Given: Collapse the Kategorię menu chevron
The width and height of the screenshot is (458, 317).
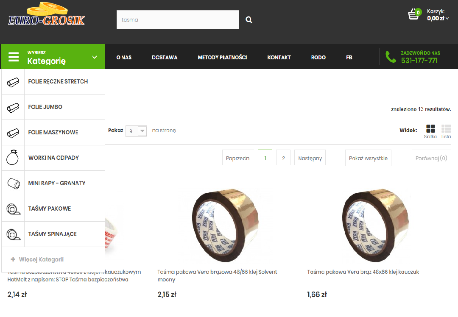Looking at the screenshot, I should [95, 57].
